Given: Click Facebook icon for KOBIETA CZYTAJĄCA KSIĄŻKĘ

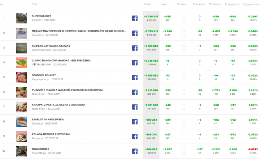Looking at the screenshot, I should pos(135,48).
